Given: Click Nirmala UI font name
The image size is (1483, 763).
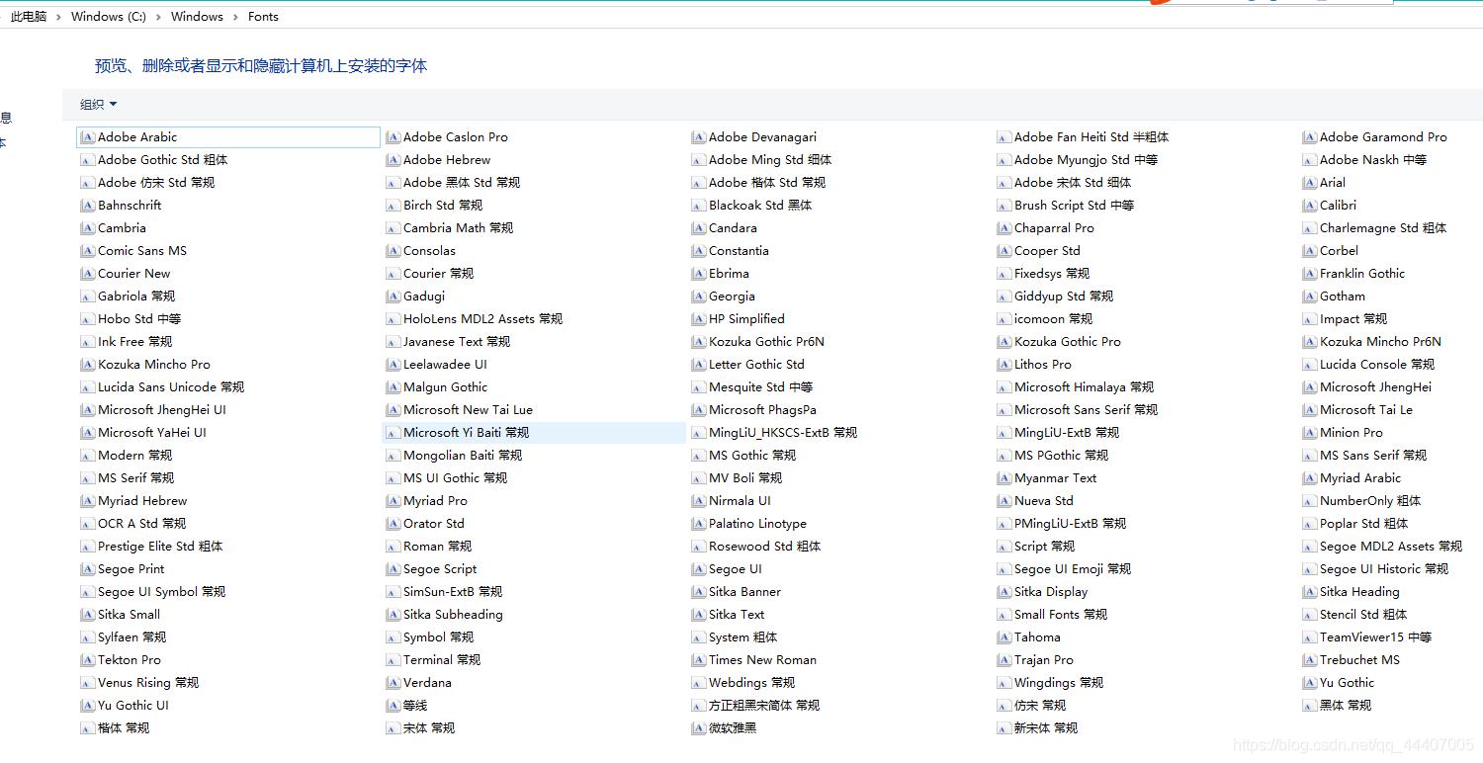Looking at the screenshot, I should [x=740, y=501].
